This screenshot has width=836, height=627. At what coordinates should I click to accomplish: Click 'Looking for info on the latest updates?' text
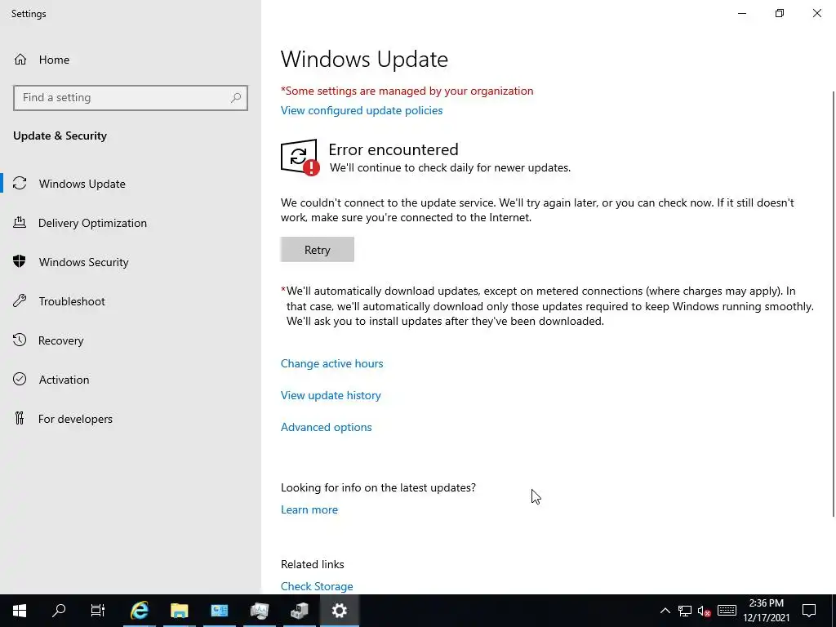(x=378, y=488)
